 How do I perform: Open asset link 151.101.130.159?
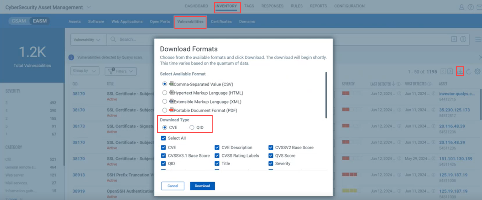(x=456, y=159)
